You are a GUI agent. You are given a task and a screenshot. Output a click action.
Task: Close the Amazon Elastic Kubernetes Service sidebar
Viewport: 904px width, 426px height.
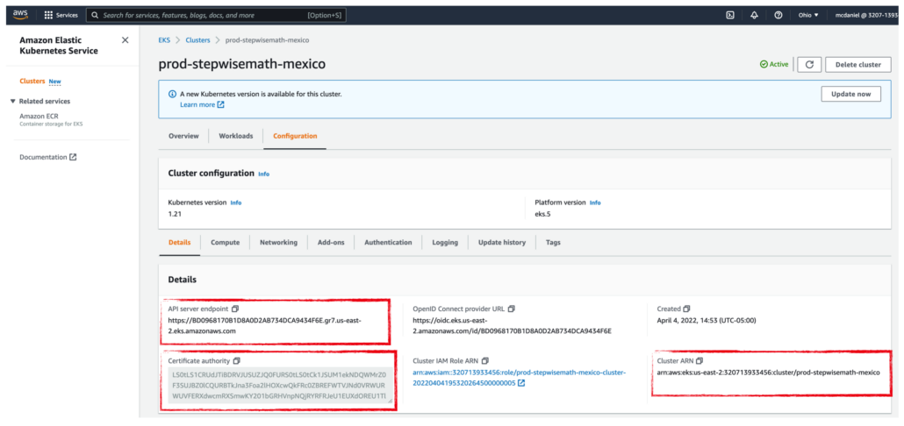[x=126, y=40]
